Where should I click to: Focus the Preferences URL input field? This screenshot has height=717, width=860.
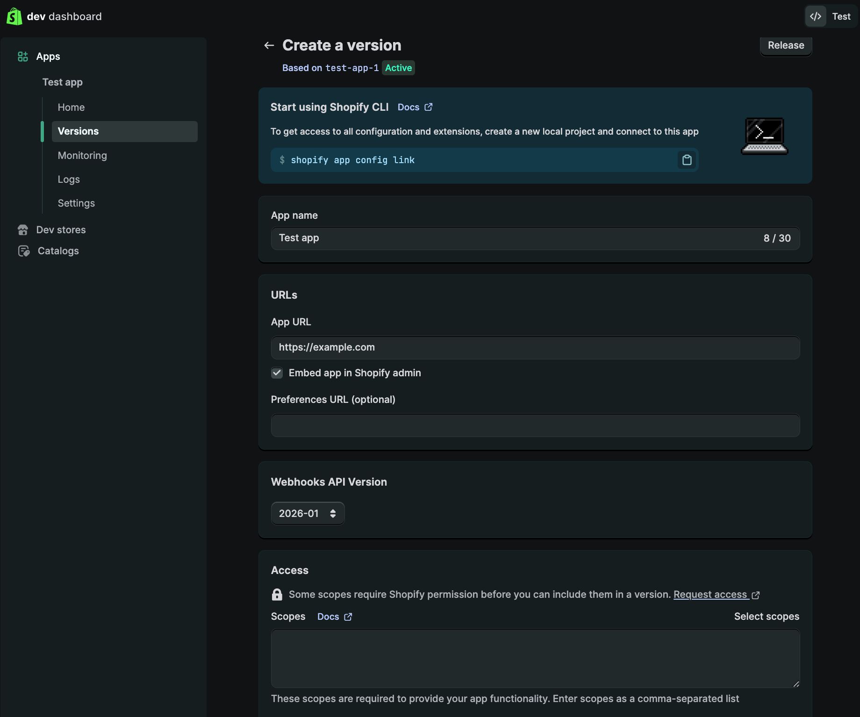(x=536, y=425)
